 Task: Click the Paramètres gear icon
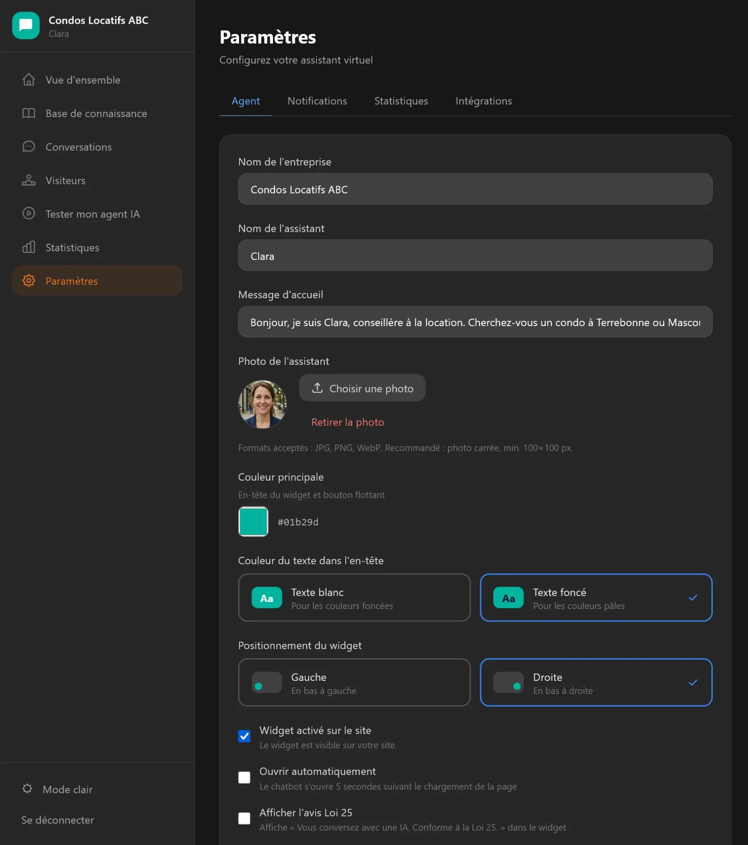29,281
